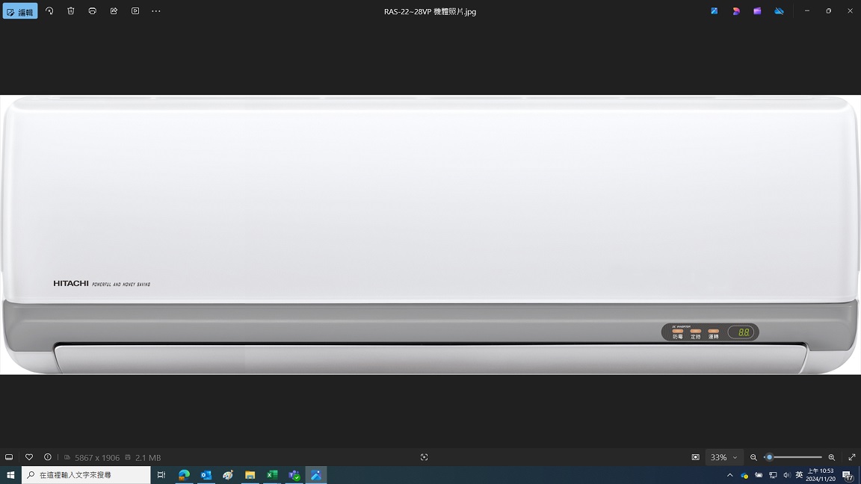Viewport: 861px width, 484px height.
Task: Click the OneDrive cloud status icon
Action: click(779, 11)
